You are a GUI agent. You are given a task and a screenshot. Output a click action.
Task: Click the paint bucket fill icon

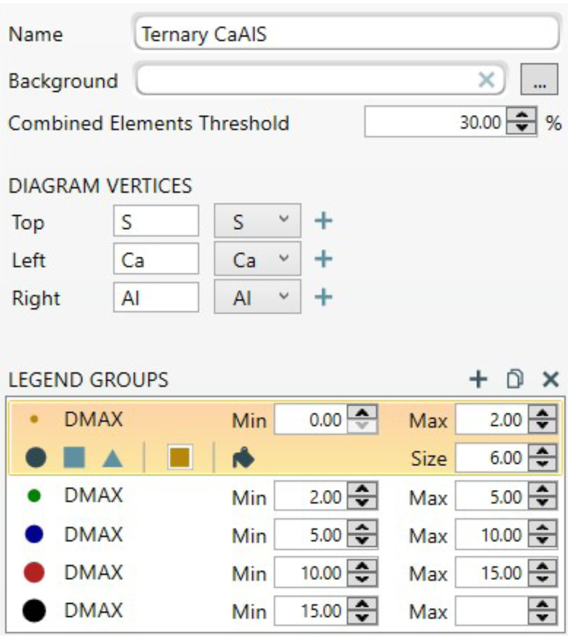243,458
